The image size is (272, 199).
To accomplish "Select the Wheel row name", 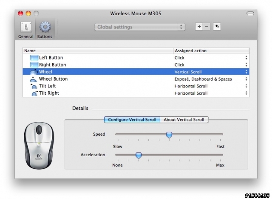I will pos(45,72).
